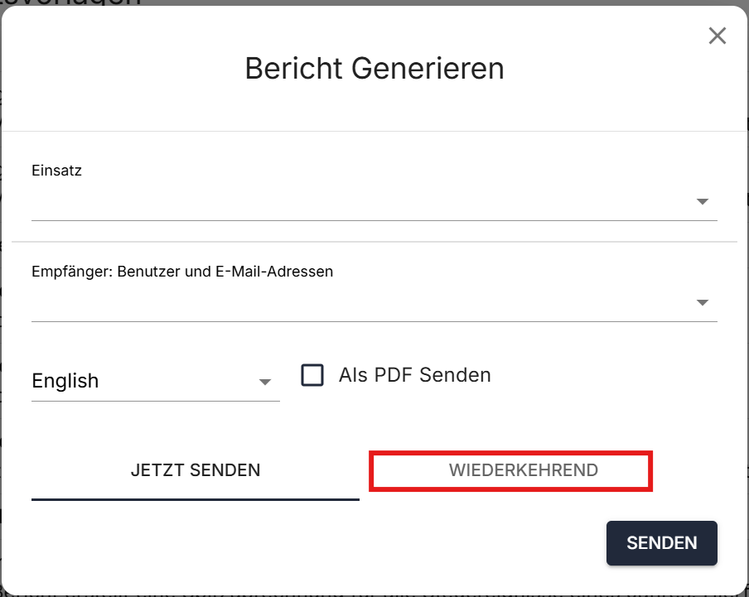This screenshot has height=597, width=749.
Task: Expand the English language dropdown arrow
Action: click(265, 382)
